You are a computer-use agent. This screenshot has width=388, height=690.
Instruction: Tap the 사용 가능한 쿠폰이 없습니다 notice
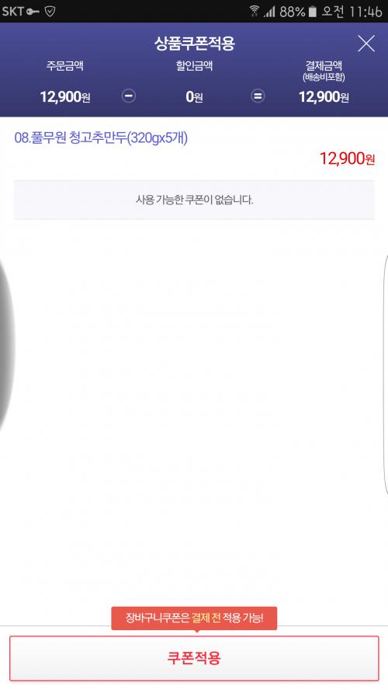tap(194, 200)
